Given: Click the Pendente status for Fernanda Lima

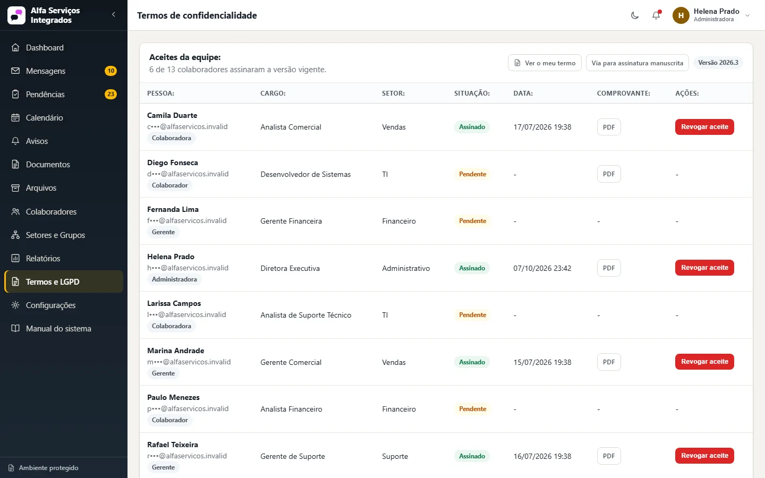Looking at the screenshot, I should (x=473, y=221).
